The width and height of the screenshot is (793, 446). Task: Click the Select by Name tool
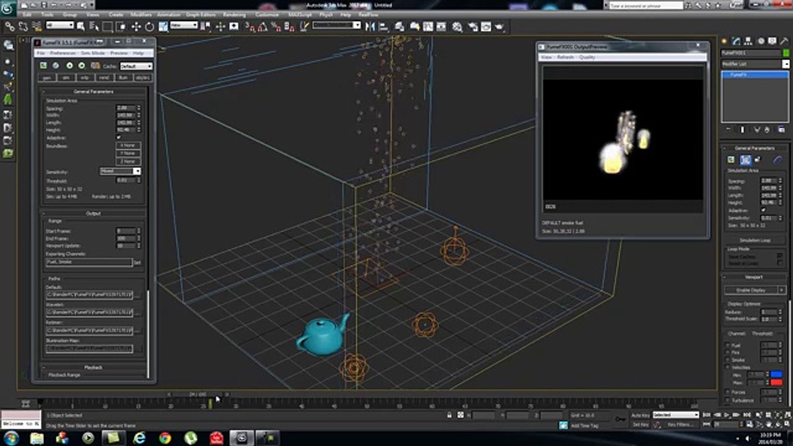coord(94,27)
